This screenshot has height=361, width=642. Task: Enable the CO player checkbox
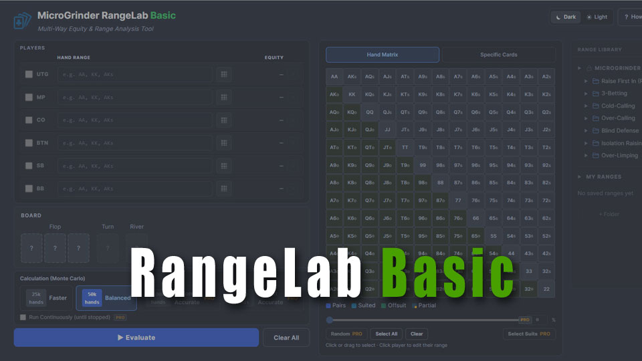point(29,120)
